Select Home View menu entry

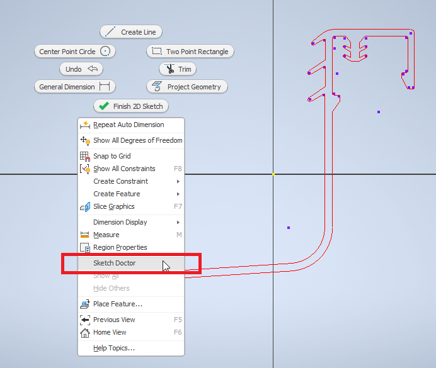[x=131, y=332]
